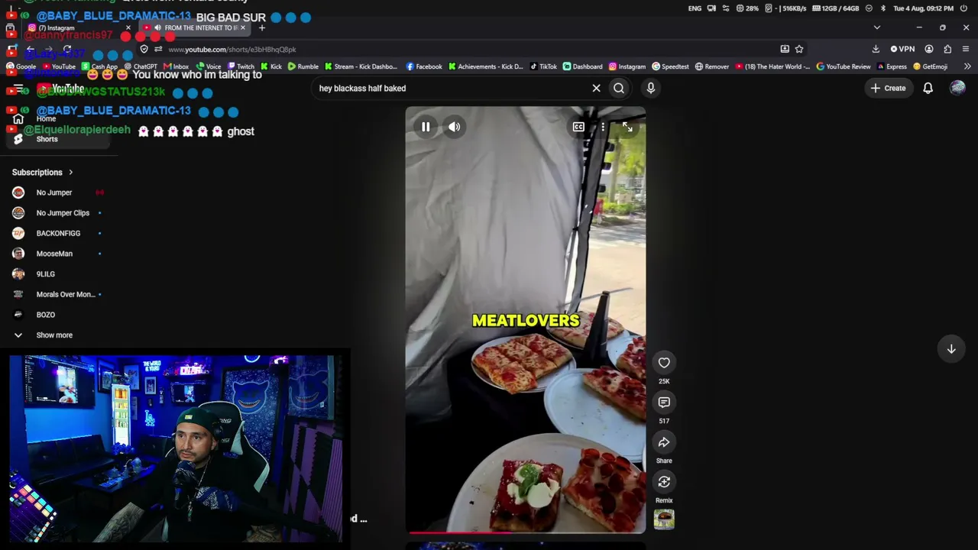The height and width of the screenshot is (550, 978).
Task: Show more bookmarks overflow chevron
Action: point(967,66)
